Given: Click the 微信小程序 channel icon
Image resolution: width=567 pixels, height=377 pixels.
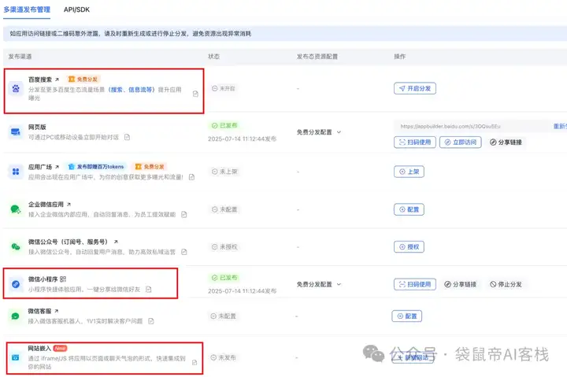Looking at the screenshot, I should tap(16, 284).
